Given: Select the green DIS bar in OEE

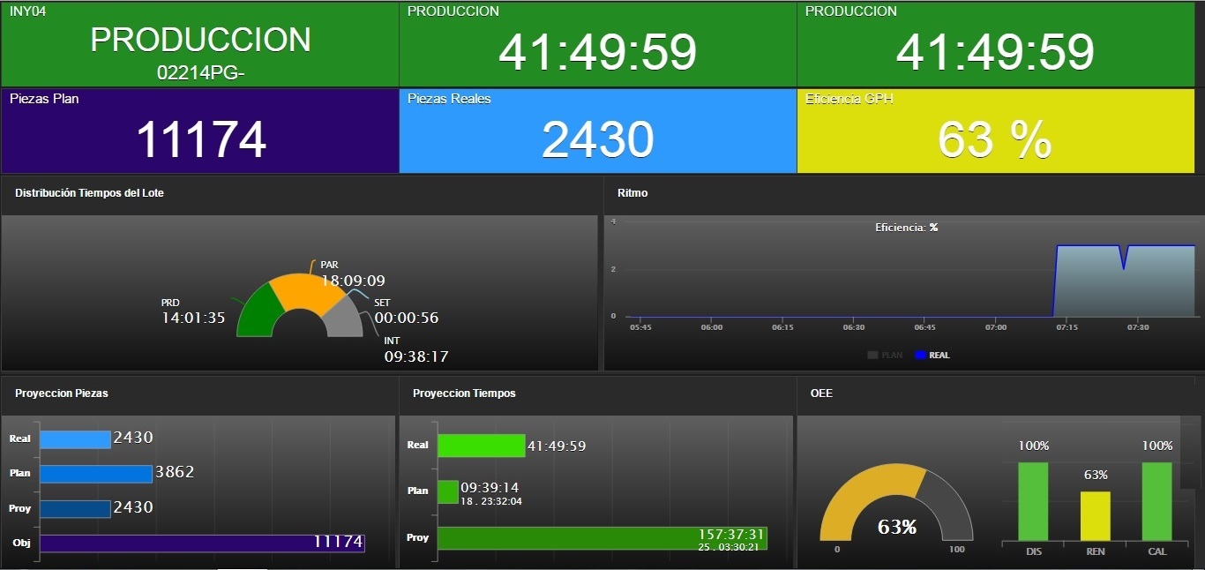Looking at the screenshot, I should (x=1033, y=501).
